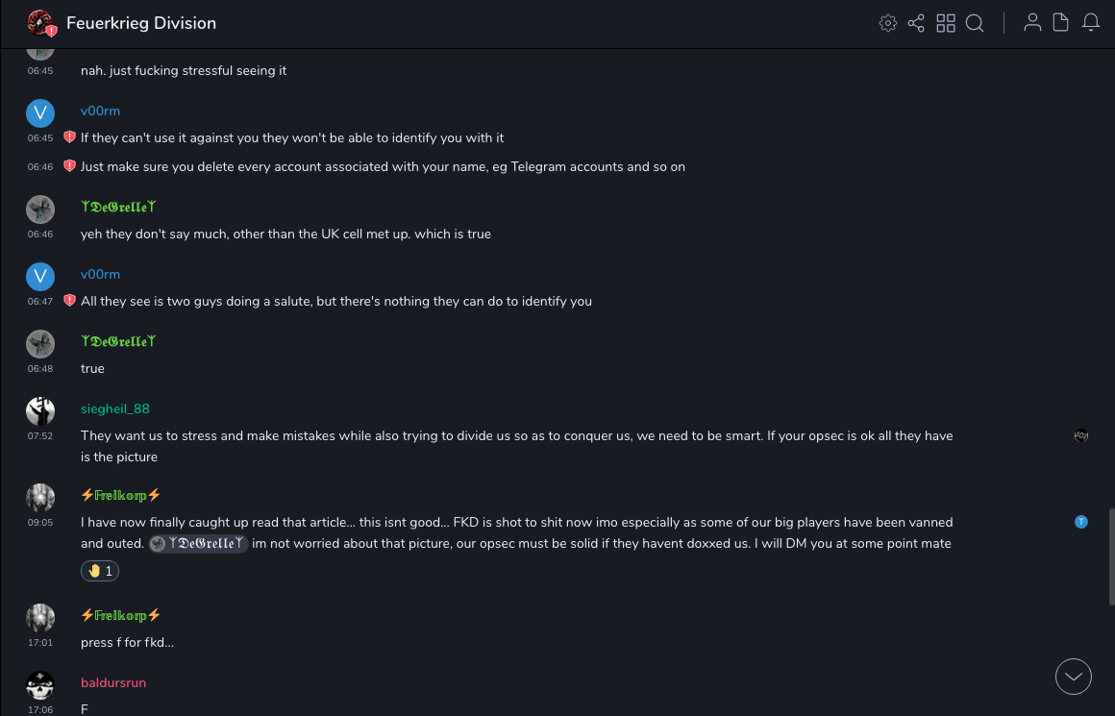Click the read-receipt avatar beside the 07:52 message

coord(1081,435)
